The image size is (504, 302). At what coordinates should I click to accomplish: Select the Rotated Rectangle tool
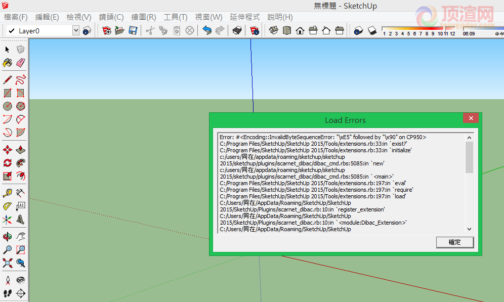pyautogui.click(x=21, y=93)
